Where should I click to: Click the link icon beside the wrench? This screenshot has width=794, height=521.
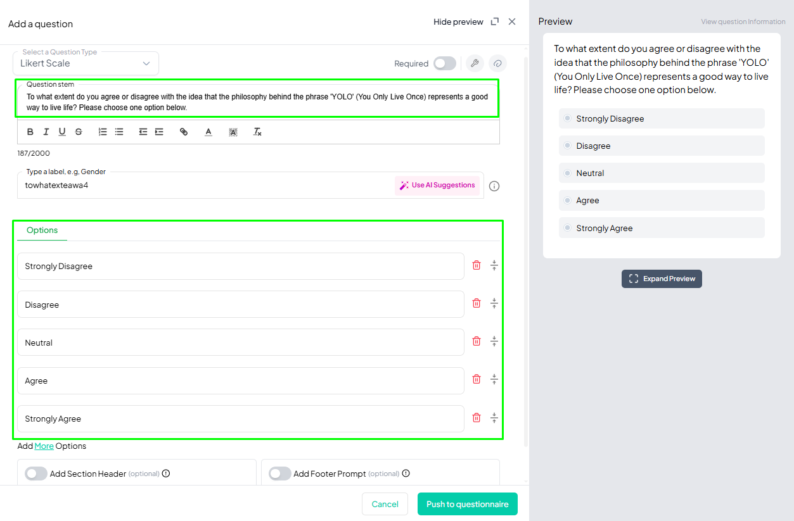498,63
